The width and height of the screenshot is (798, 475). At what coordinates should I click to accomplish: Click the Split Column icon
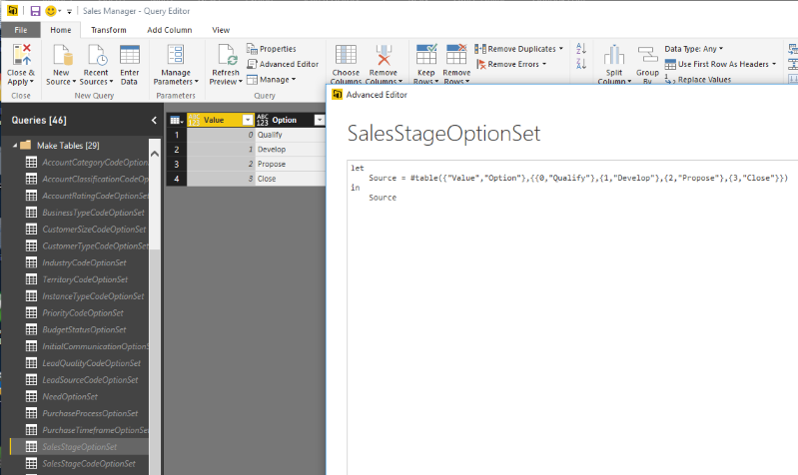(614, 55)
